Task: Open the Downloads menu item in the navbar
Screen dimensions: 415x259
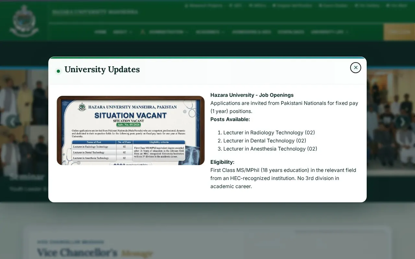Action: click(x=291, y=32)
